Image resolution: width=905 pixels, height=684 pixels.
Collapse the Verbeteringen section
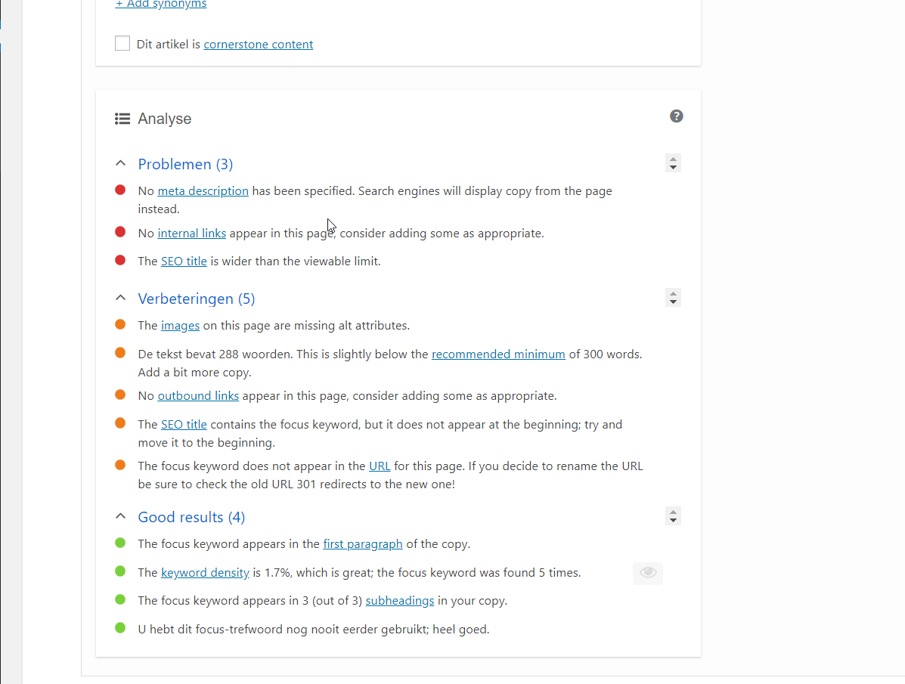pyautogui.click(x=119, y=297)
